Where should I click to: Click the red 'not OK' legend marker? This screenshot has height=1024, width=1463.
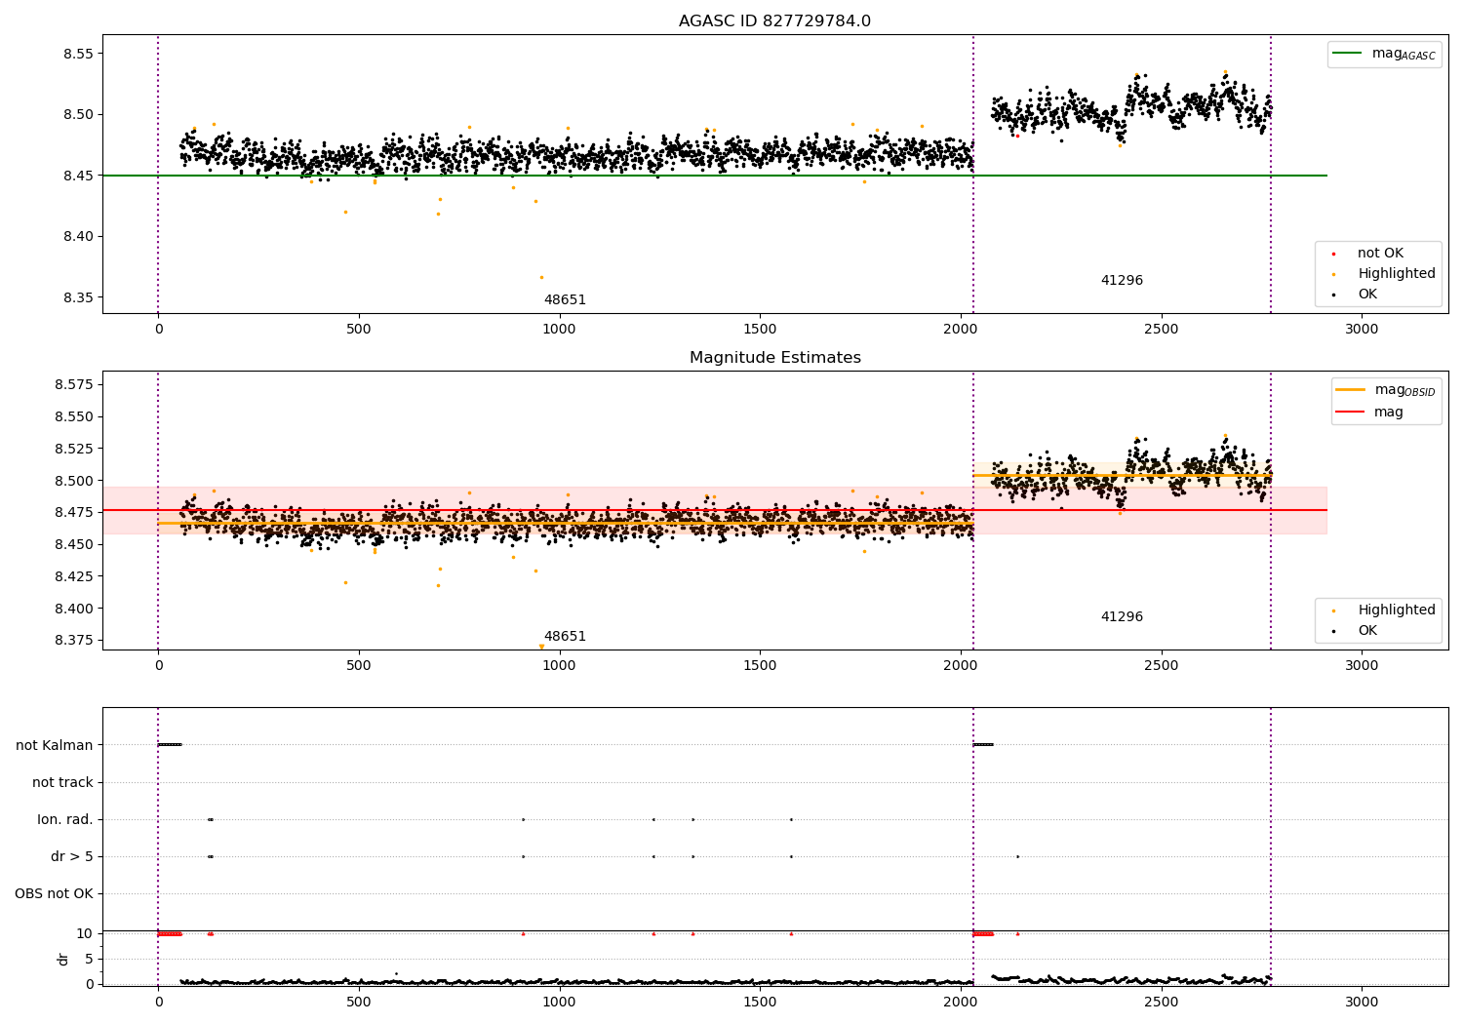click(1333, 254)
